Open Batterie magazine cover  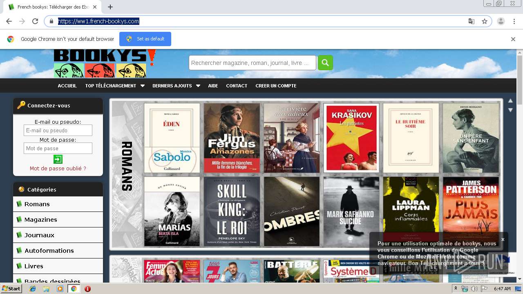[291, 271]
